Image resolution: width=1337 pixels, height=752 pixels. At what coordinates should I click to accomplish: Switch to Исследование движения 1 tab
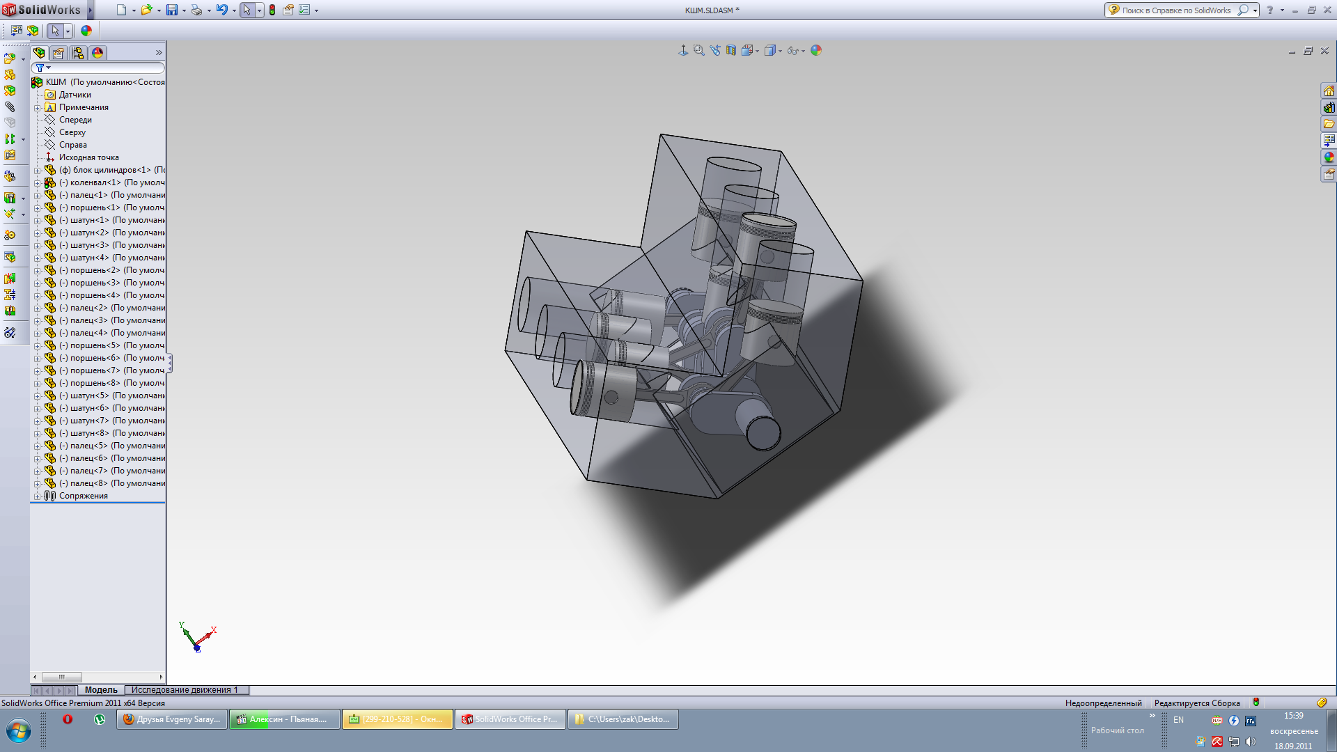(x=185, y=690)
